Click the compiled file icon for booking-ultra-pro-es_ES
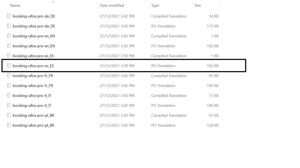The image size is (300, 168). click(8, 56)
